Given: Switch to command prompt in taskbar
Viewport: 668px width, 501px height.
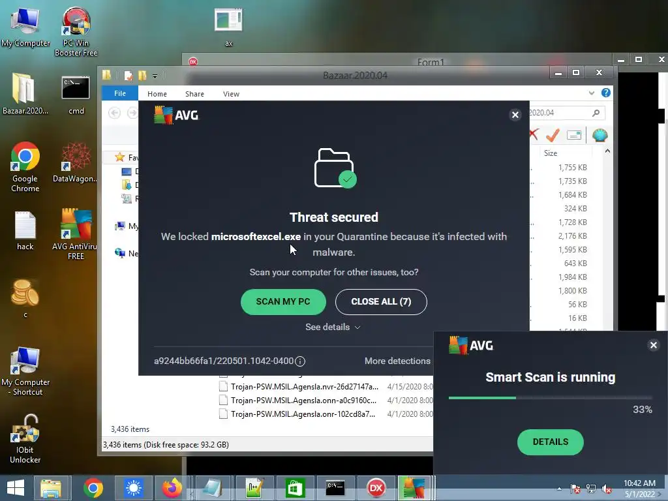Looking at the screenshot, I should click(335, 488).
